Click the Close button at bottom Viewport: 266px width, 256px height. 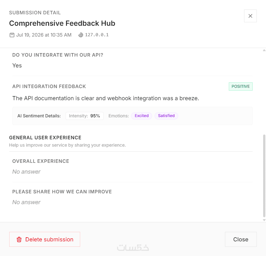(241, 239)
